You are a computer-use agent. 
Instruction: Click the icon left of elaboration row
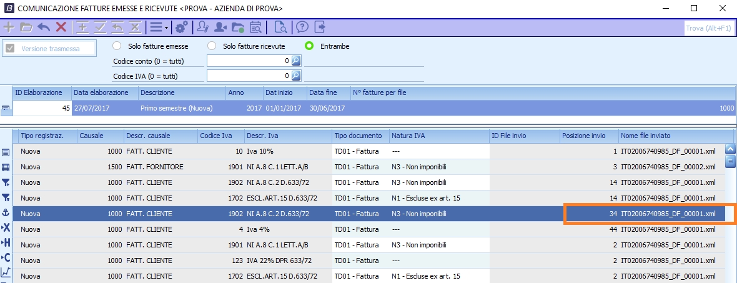6,109
